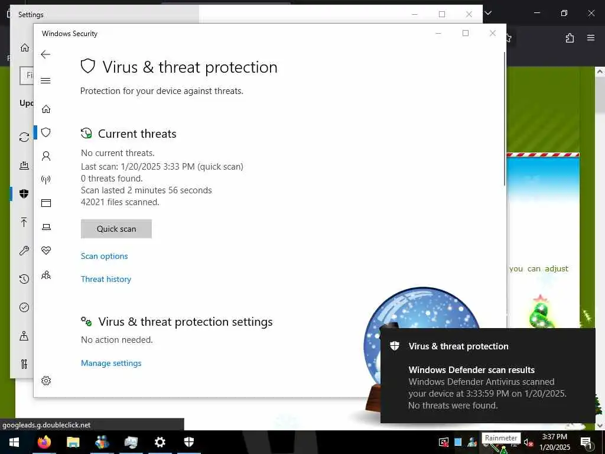Open the Windows Start menu

tap(14, 442)
